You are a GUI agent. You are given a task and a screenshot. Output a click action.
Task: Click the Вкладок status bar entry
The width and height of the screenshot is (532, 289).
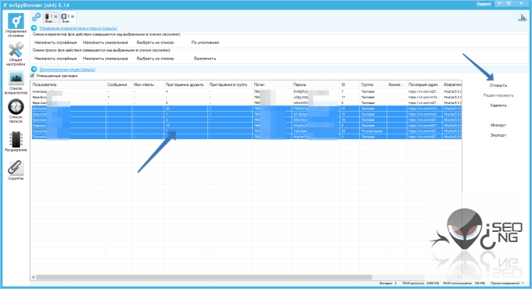point(388,283)
